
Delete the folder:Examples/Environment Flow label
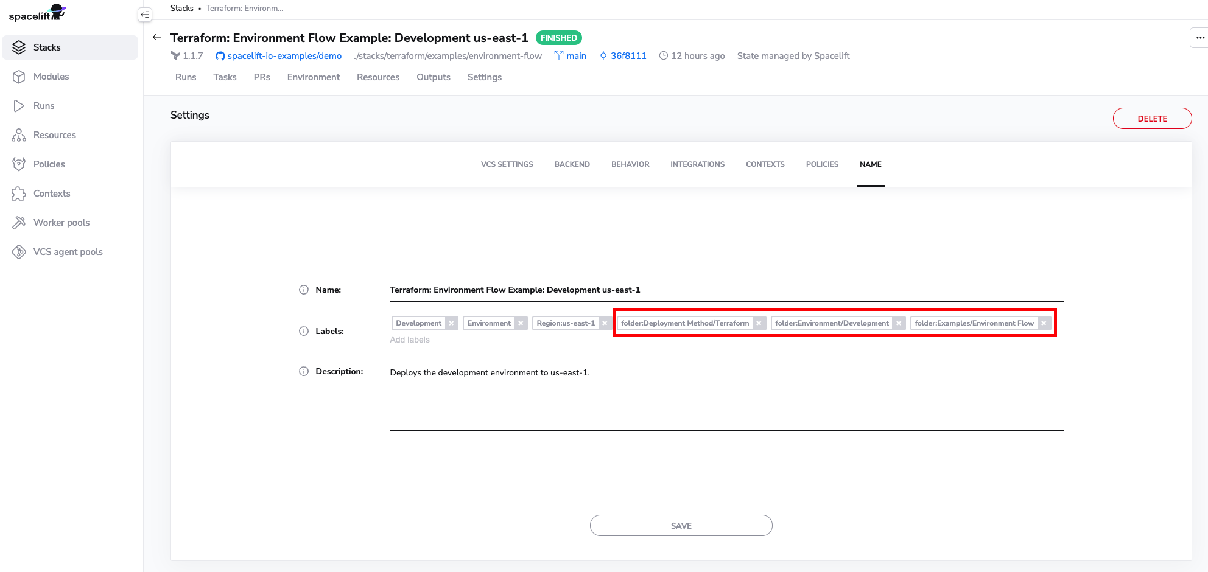pos(1044,323)
